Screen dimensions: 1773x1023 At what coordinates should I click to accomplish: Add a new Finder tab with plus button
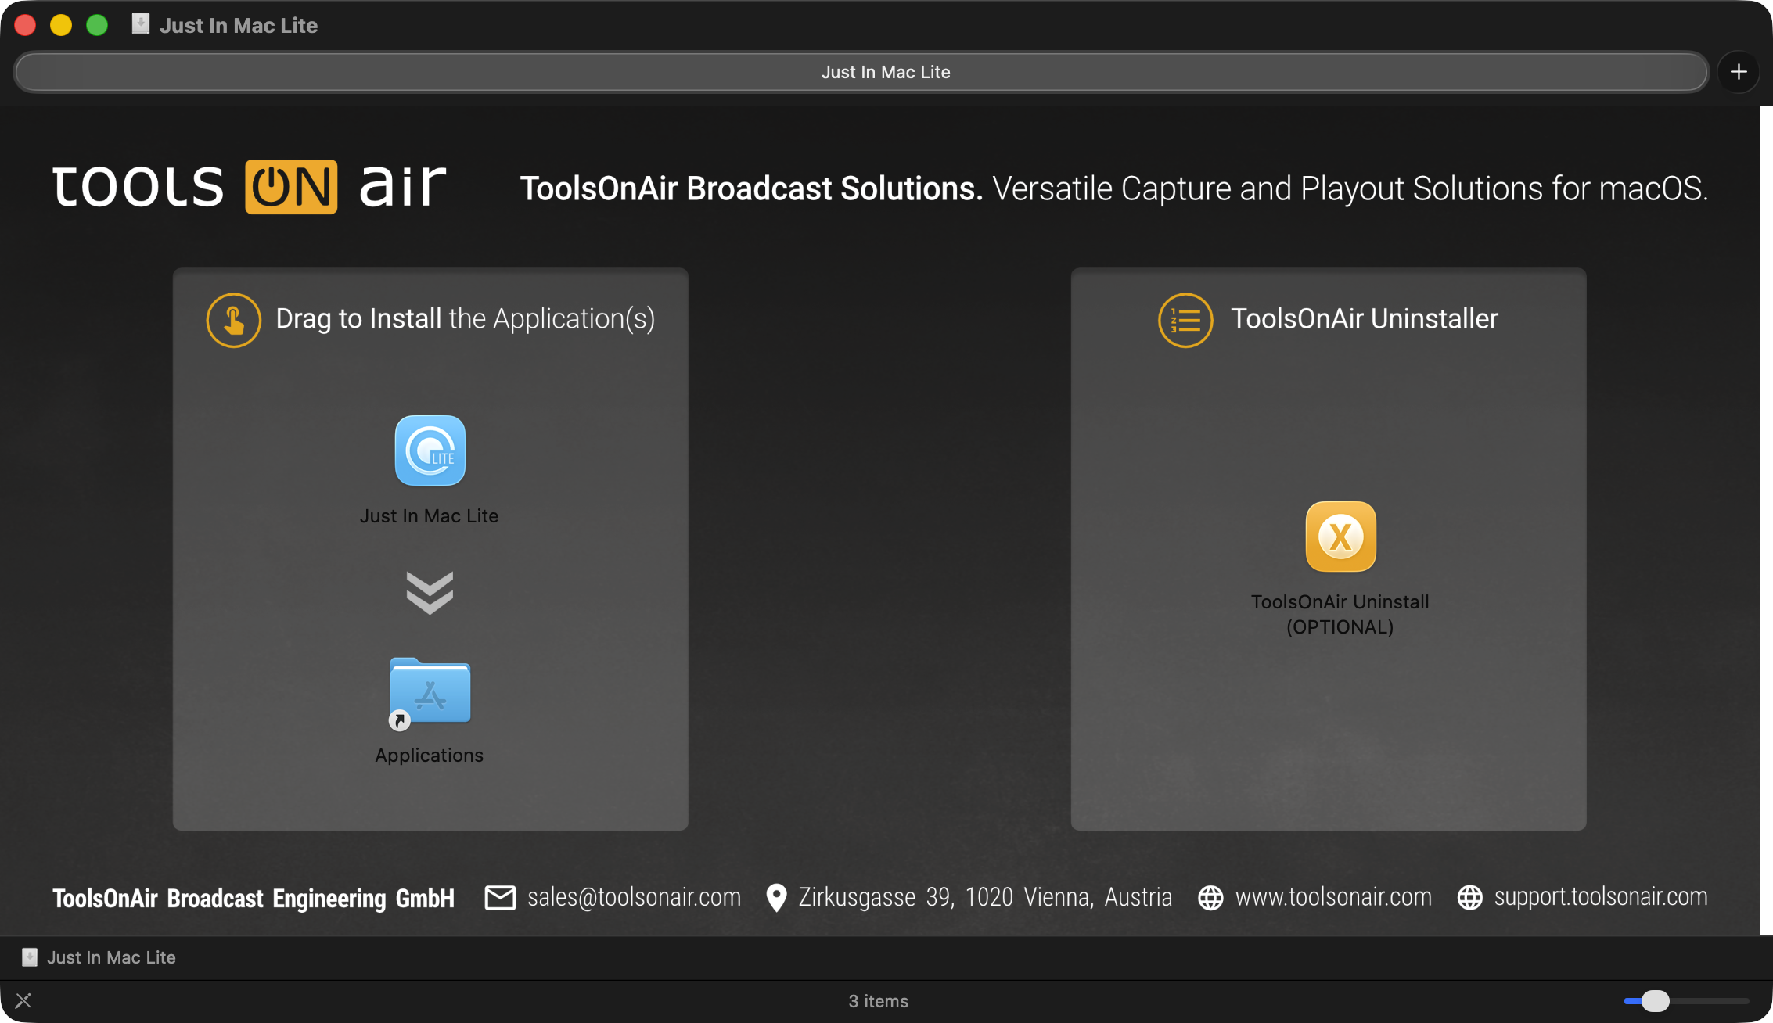pyautogui.click(x=1739, y=72)
